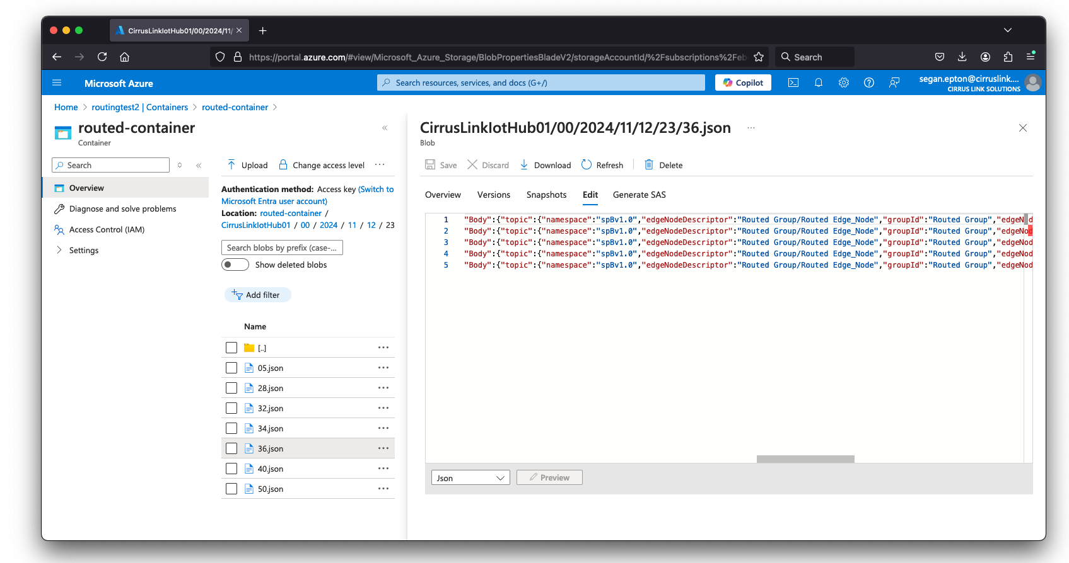Open the notifications bell
Screen dimensions: 1069x563
[819, 83]
